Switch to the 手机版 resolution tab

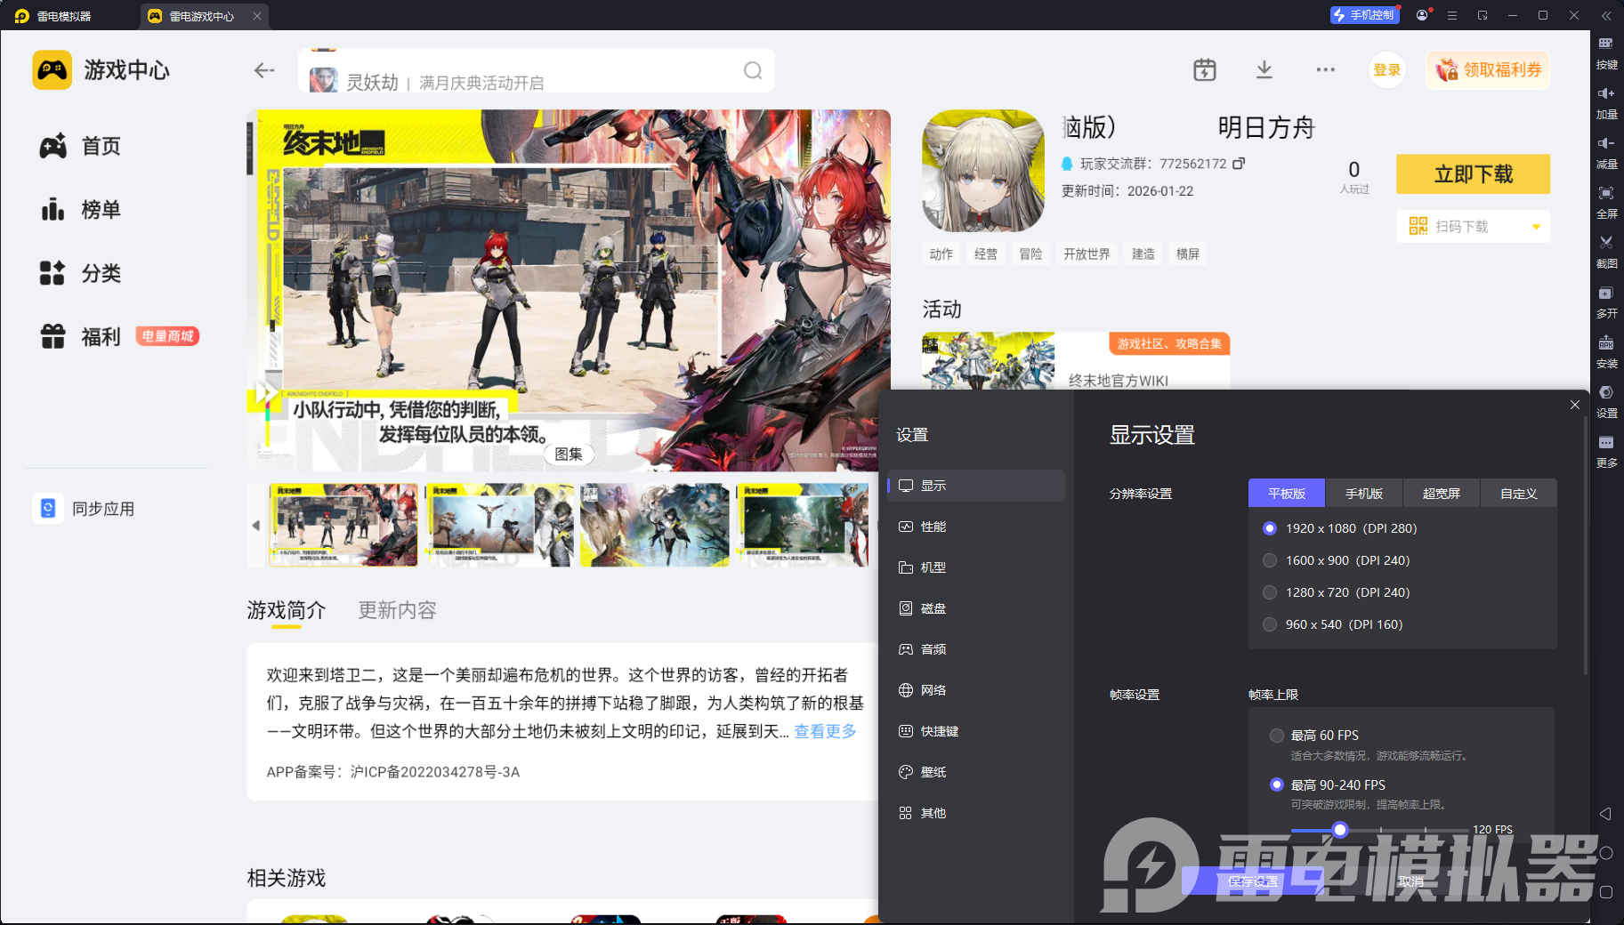coord(1363,494)
